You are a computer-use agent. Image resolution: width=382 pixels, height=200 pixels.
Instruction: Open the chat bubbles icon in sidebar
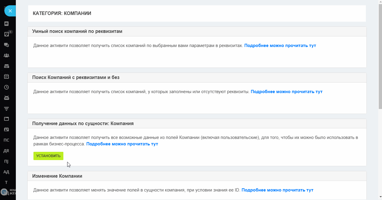[6, 45]
